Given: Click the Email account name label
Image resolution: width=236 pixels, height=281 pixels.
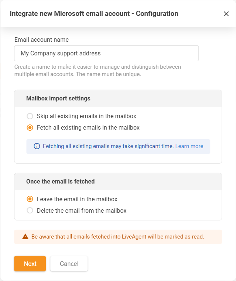Looking at the screenshot, I should click(x=41, y=40).
